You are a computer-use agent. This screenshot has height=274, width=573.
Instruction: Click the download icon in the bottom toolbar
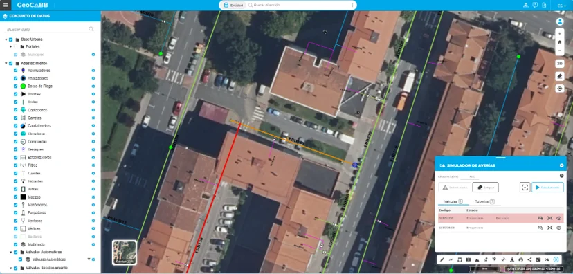(x=512, y=259)
